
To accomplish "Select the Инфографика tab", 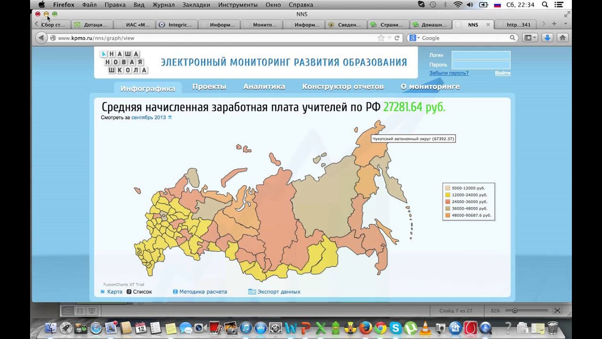I will point(148,88).
